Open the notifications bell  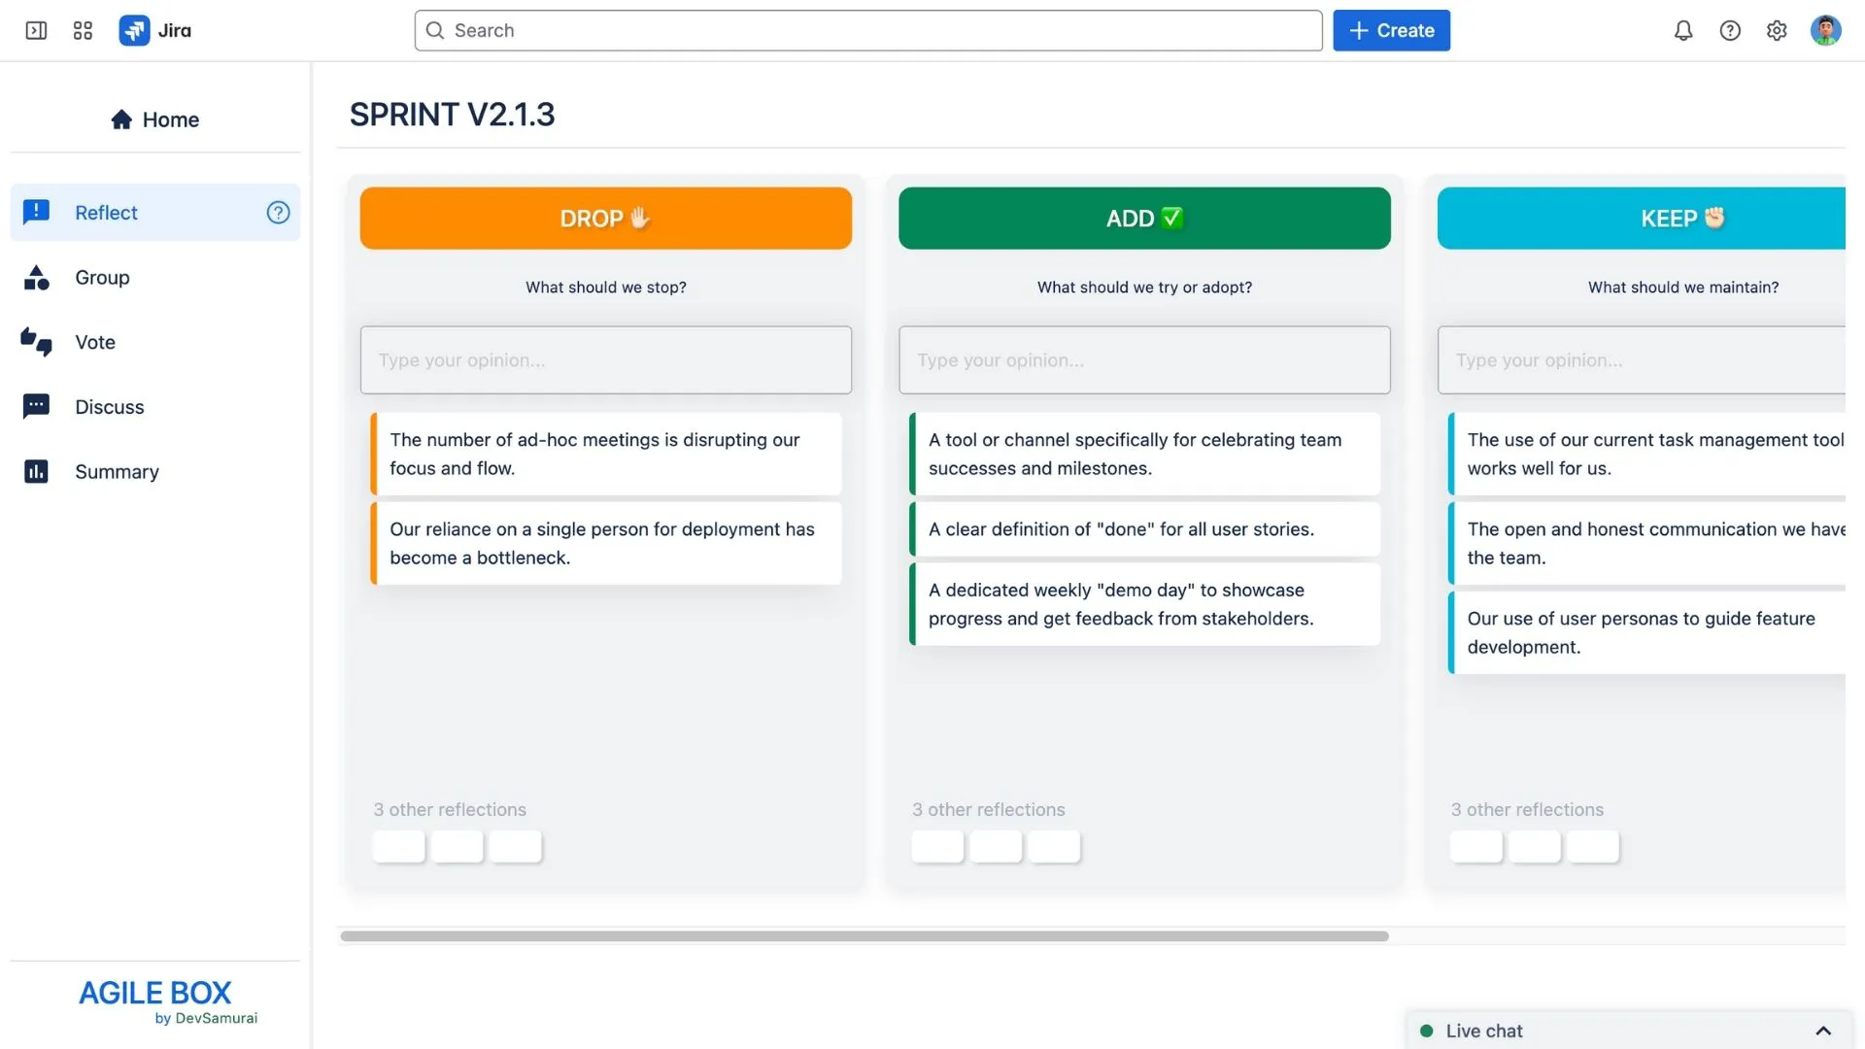pyautogui.click(x=1683, y=30)
